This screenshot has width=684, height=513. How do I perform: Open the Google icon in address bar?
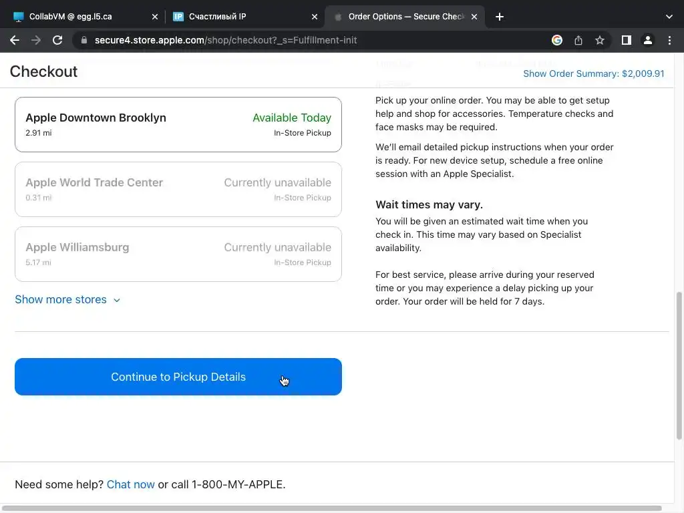[556, 40]
